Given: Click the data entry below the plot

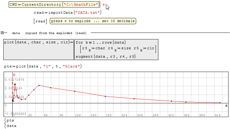Looking at the screenshot, I should (x=11, y=126).
